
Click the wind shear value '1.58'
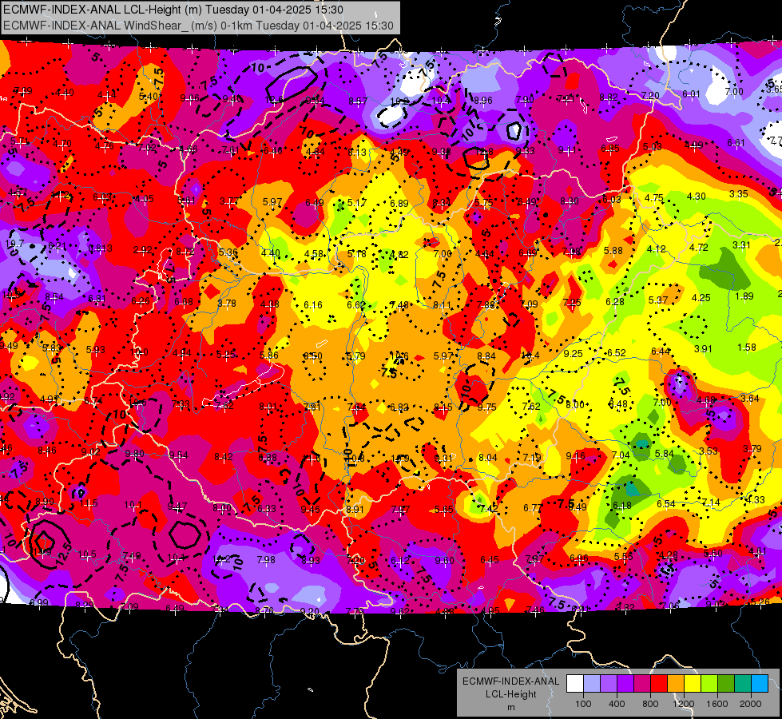pos(747,348)
